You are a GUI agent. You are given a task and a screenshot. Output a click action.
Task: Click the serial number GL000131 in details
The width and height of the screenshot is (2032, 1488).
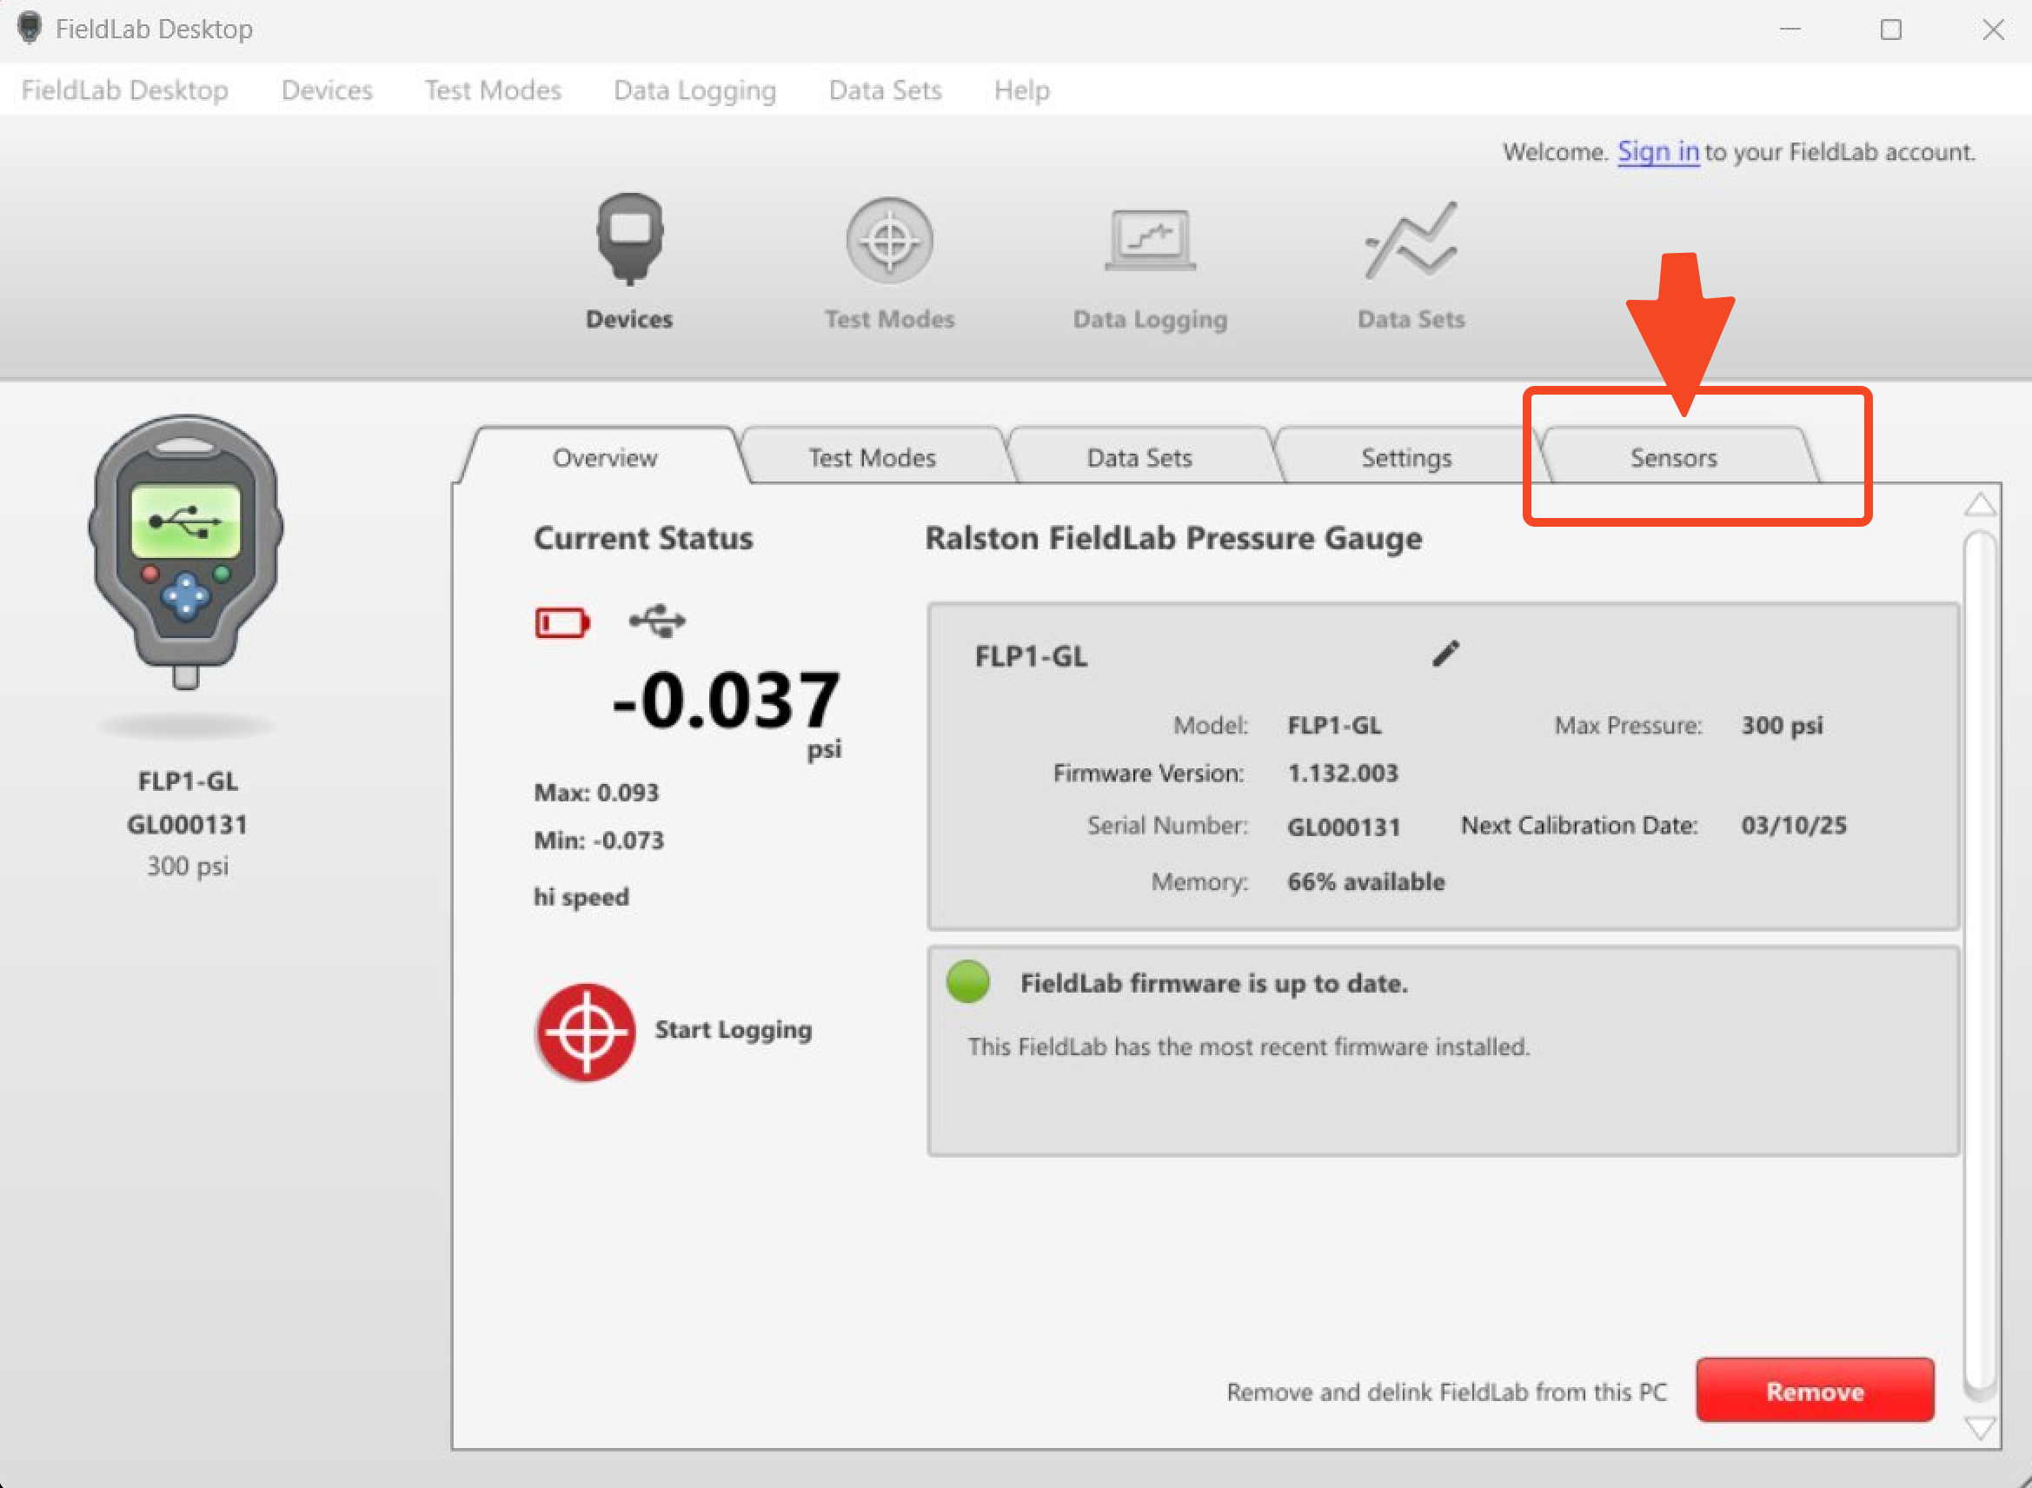[x=1343, y=826]
